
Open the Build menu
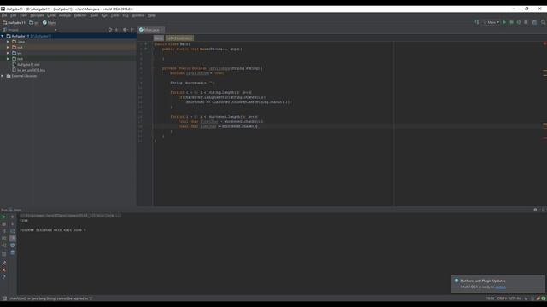(94, 15)
